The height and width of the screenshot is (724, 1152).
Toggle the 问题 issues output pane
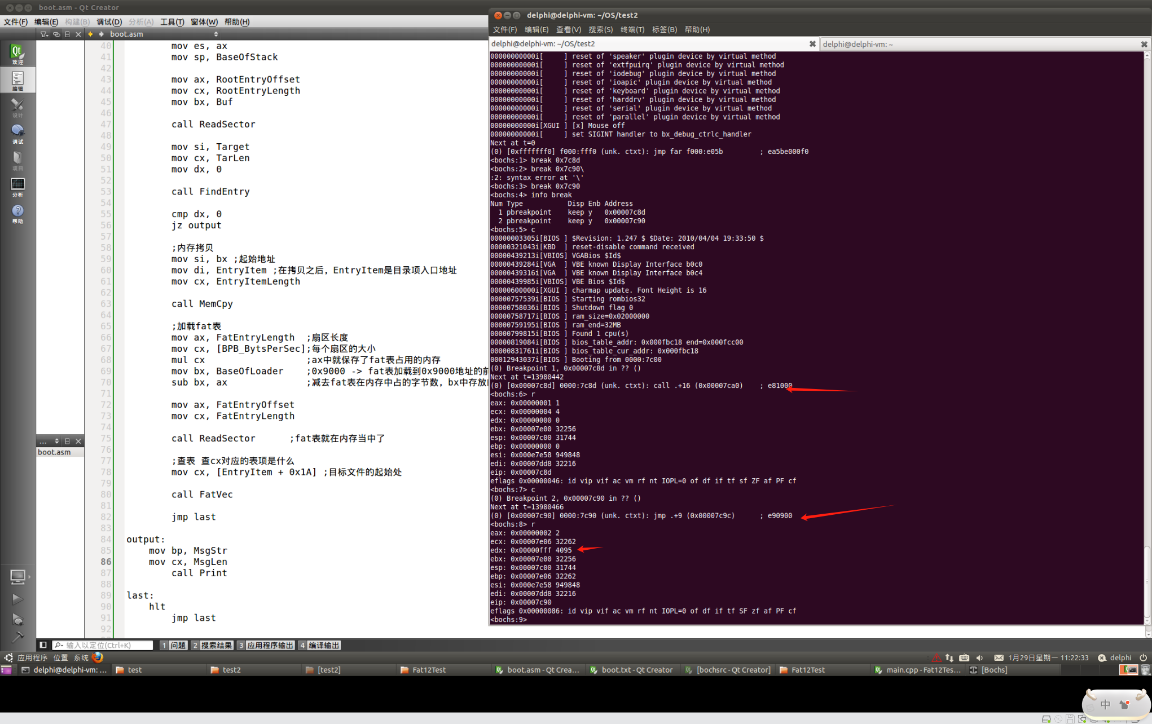pos(174,645)
